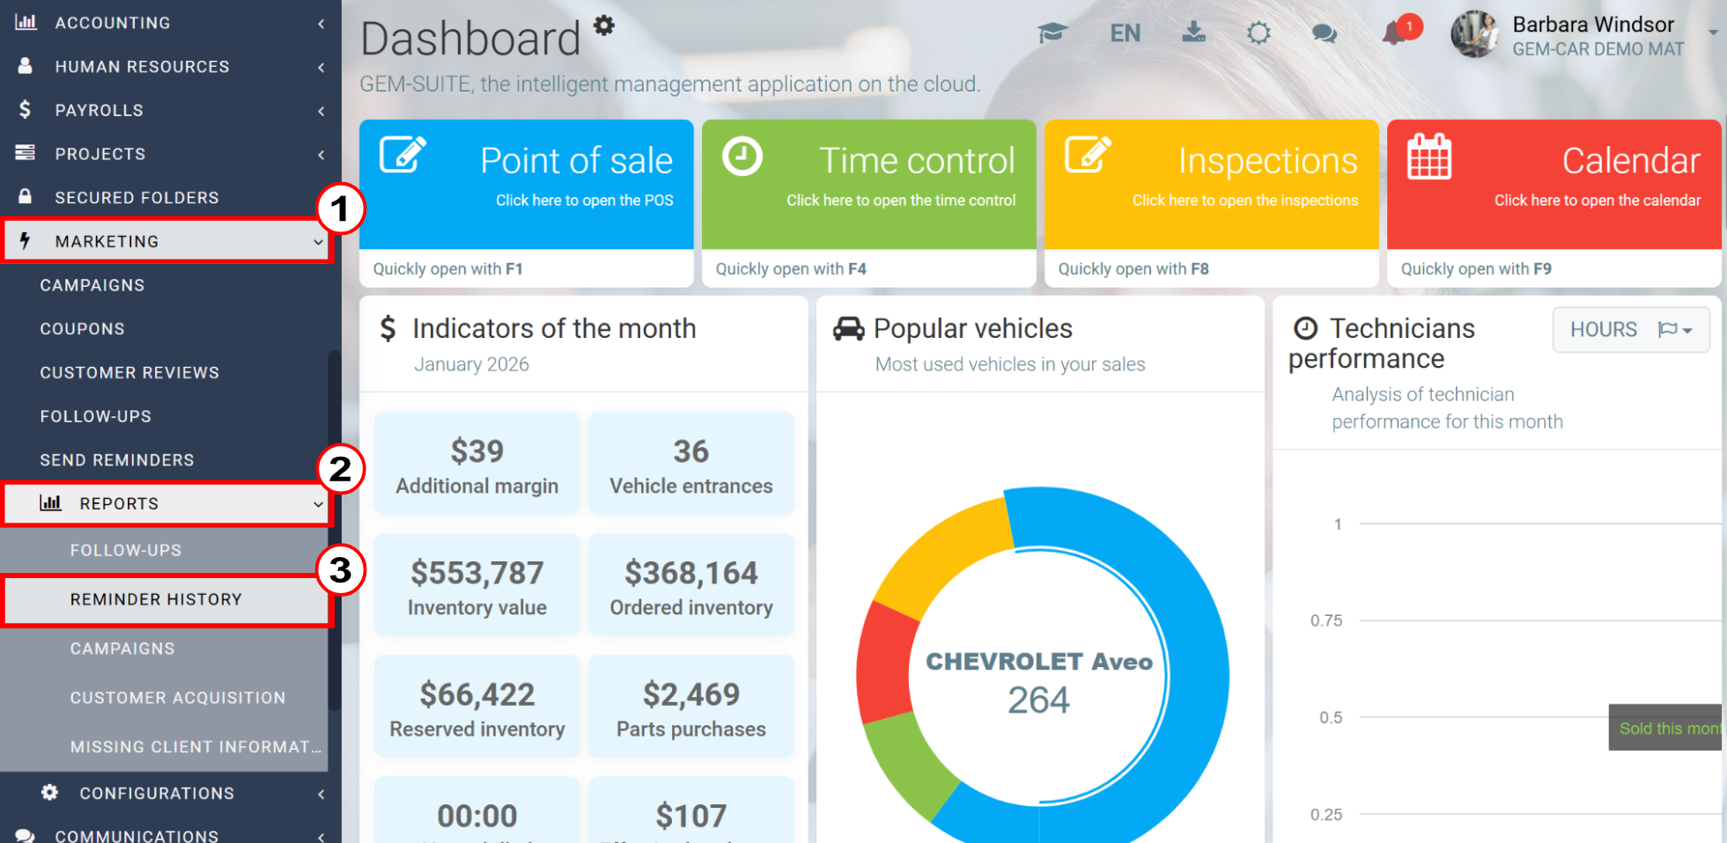Expand the Accounting menu section
1727x843 pixels.
(x=167, y=23)
